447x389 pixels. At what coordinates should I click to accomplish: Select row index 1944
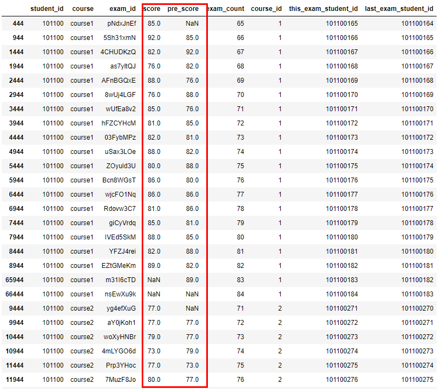click(x=16, y=66)
